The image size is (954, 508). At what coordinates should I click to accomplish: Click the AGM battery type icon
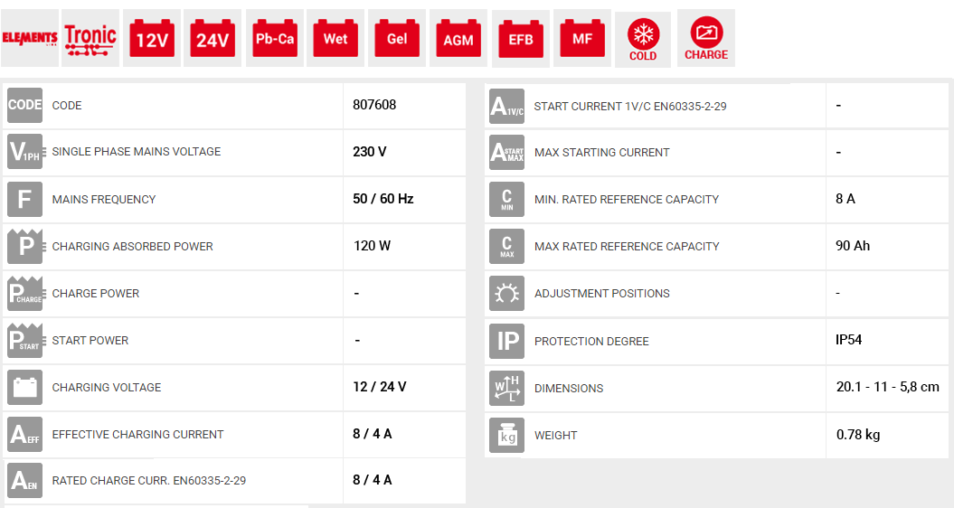point(458,38)
